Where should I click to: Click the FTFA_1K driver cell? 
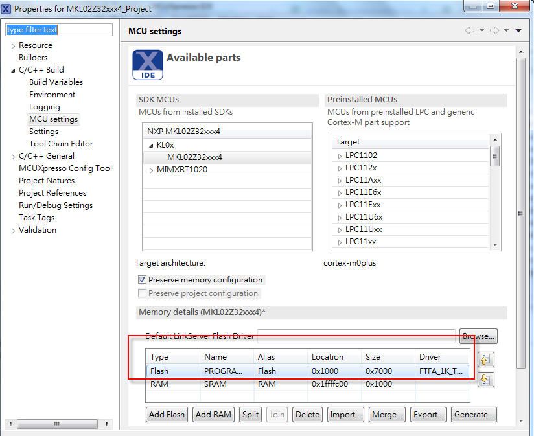[x=442, y=371]
